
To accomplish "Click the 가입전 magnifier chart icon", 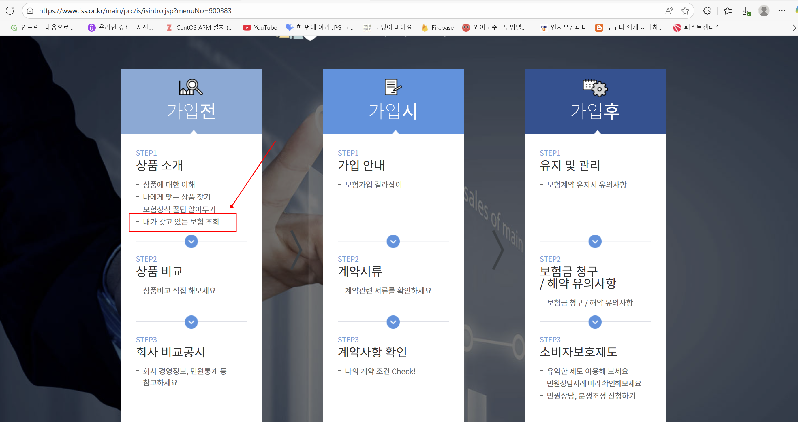I will (191, 87).
